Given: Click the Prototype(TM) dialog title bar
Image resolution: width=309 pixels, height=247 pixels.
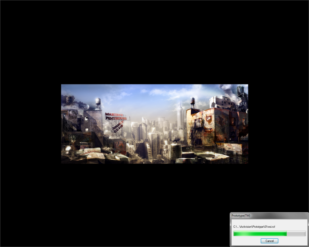Looking at the screenshot, I should click(269, 216).
